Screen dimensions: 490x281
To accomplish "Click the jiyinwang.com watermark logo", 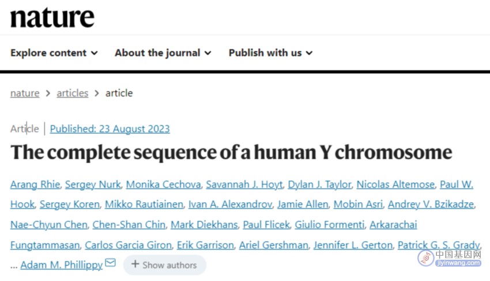I will pyautogui.click(x=450, y=258).
